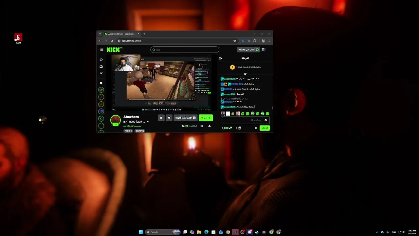This screenshot has height=236, width=419.
Task: Go back in the browser
Action: click(100, 41)
